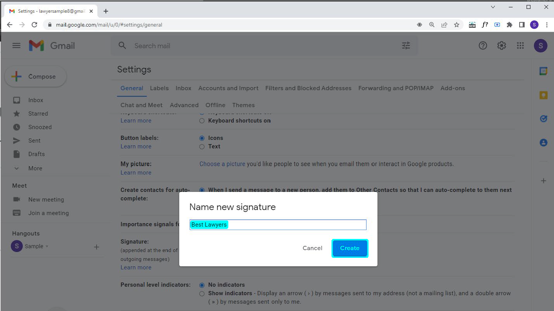Open the browser extensions puzzle menu
Viewport: 554px width, 311px height.
509,24
